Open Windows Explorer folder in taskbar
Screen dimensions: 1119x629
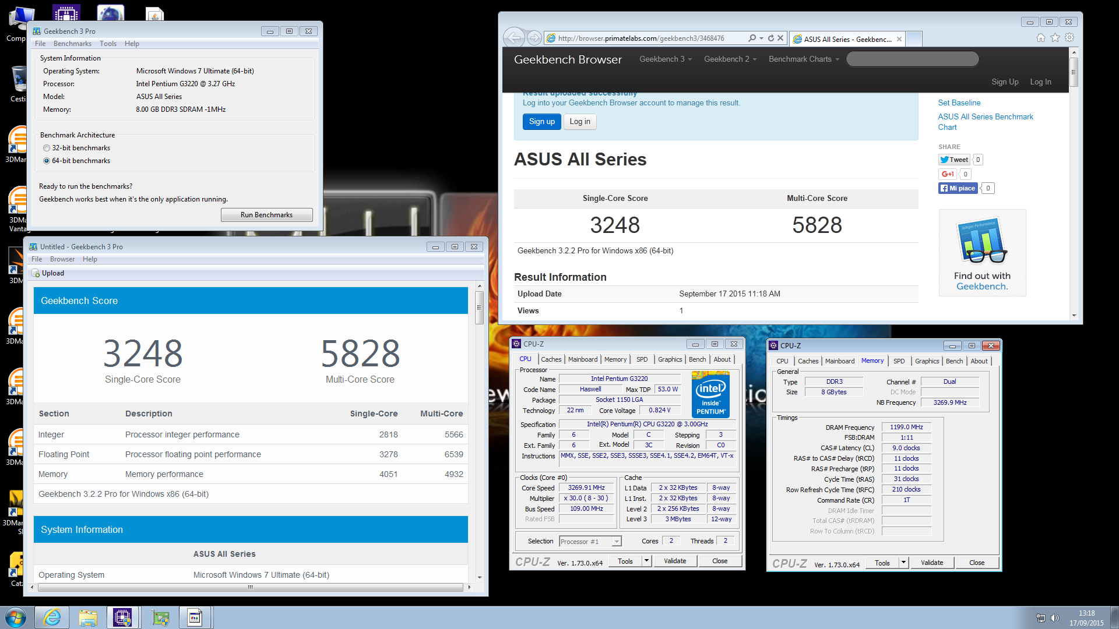(88, 617)
